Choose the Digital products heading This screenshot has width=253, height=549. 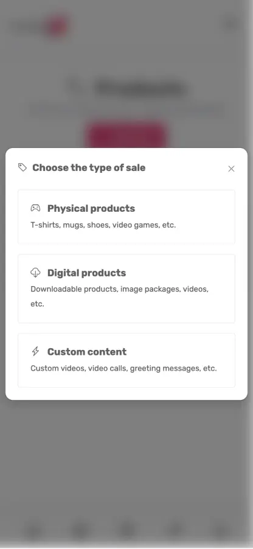pyautogui.click(x=86, y=273)
